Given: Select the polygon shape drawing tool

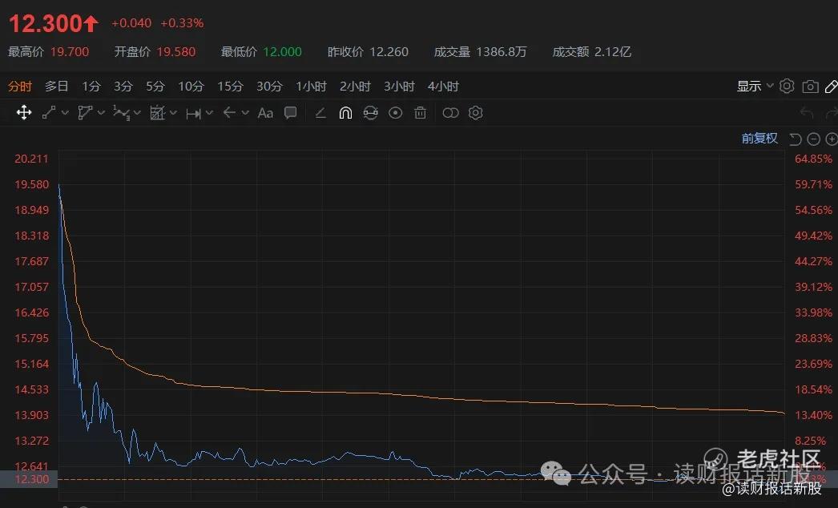Looking at the screenshot, I should pos(84,112).
